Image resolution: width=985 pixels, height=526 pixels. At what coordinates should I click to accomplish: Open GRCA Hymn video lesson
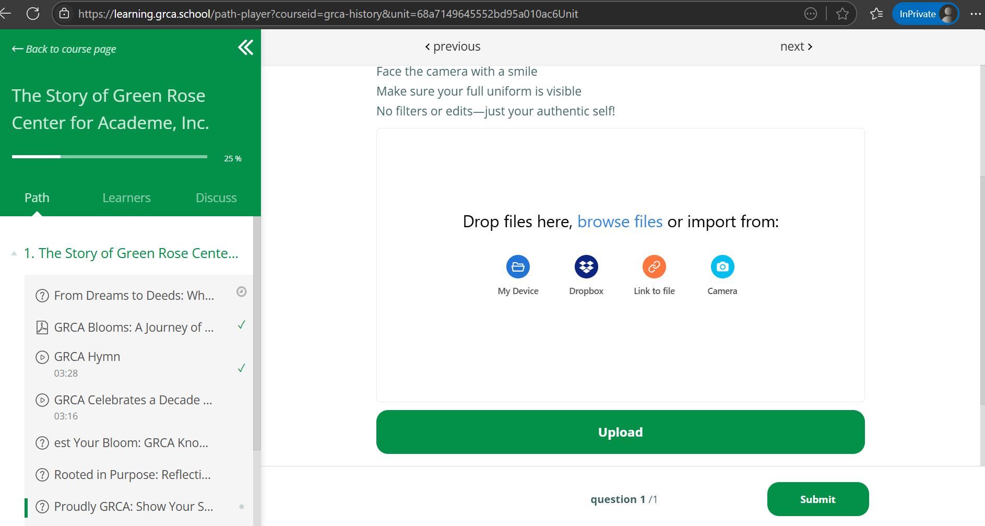click(87, 357)
